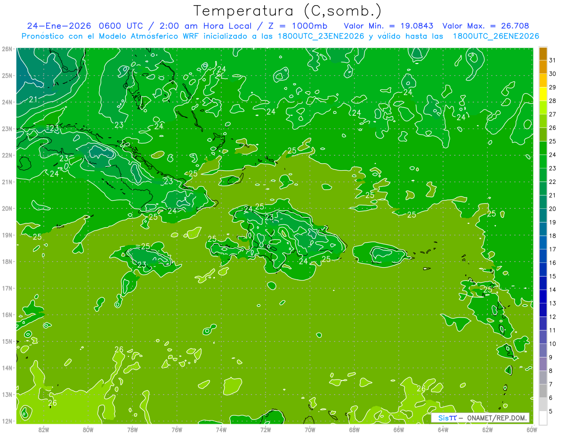Select the '1800UTC_26ENE2026' valid-until time
This screenshot has width=565, height=436.
496,36
